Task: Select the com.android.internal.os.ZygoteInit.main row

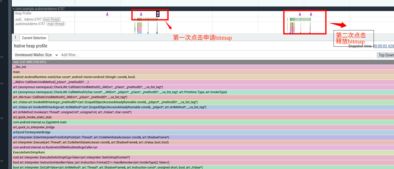Action: click(x=203, y=122)
